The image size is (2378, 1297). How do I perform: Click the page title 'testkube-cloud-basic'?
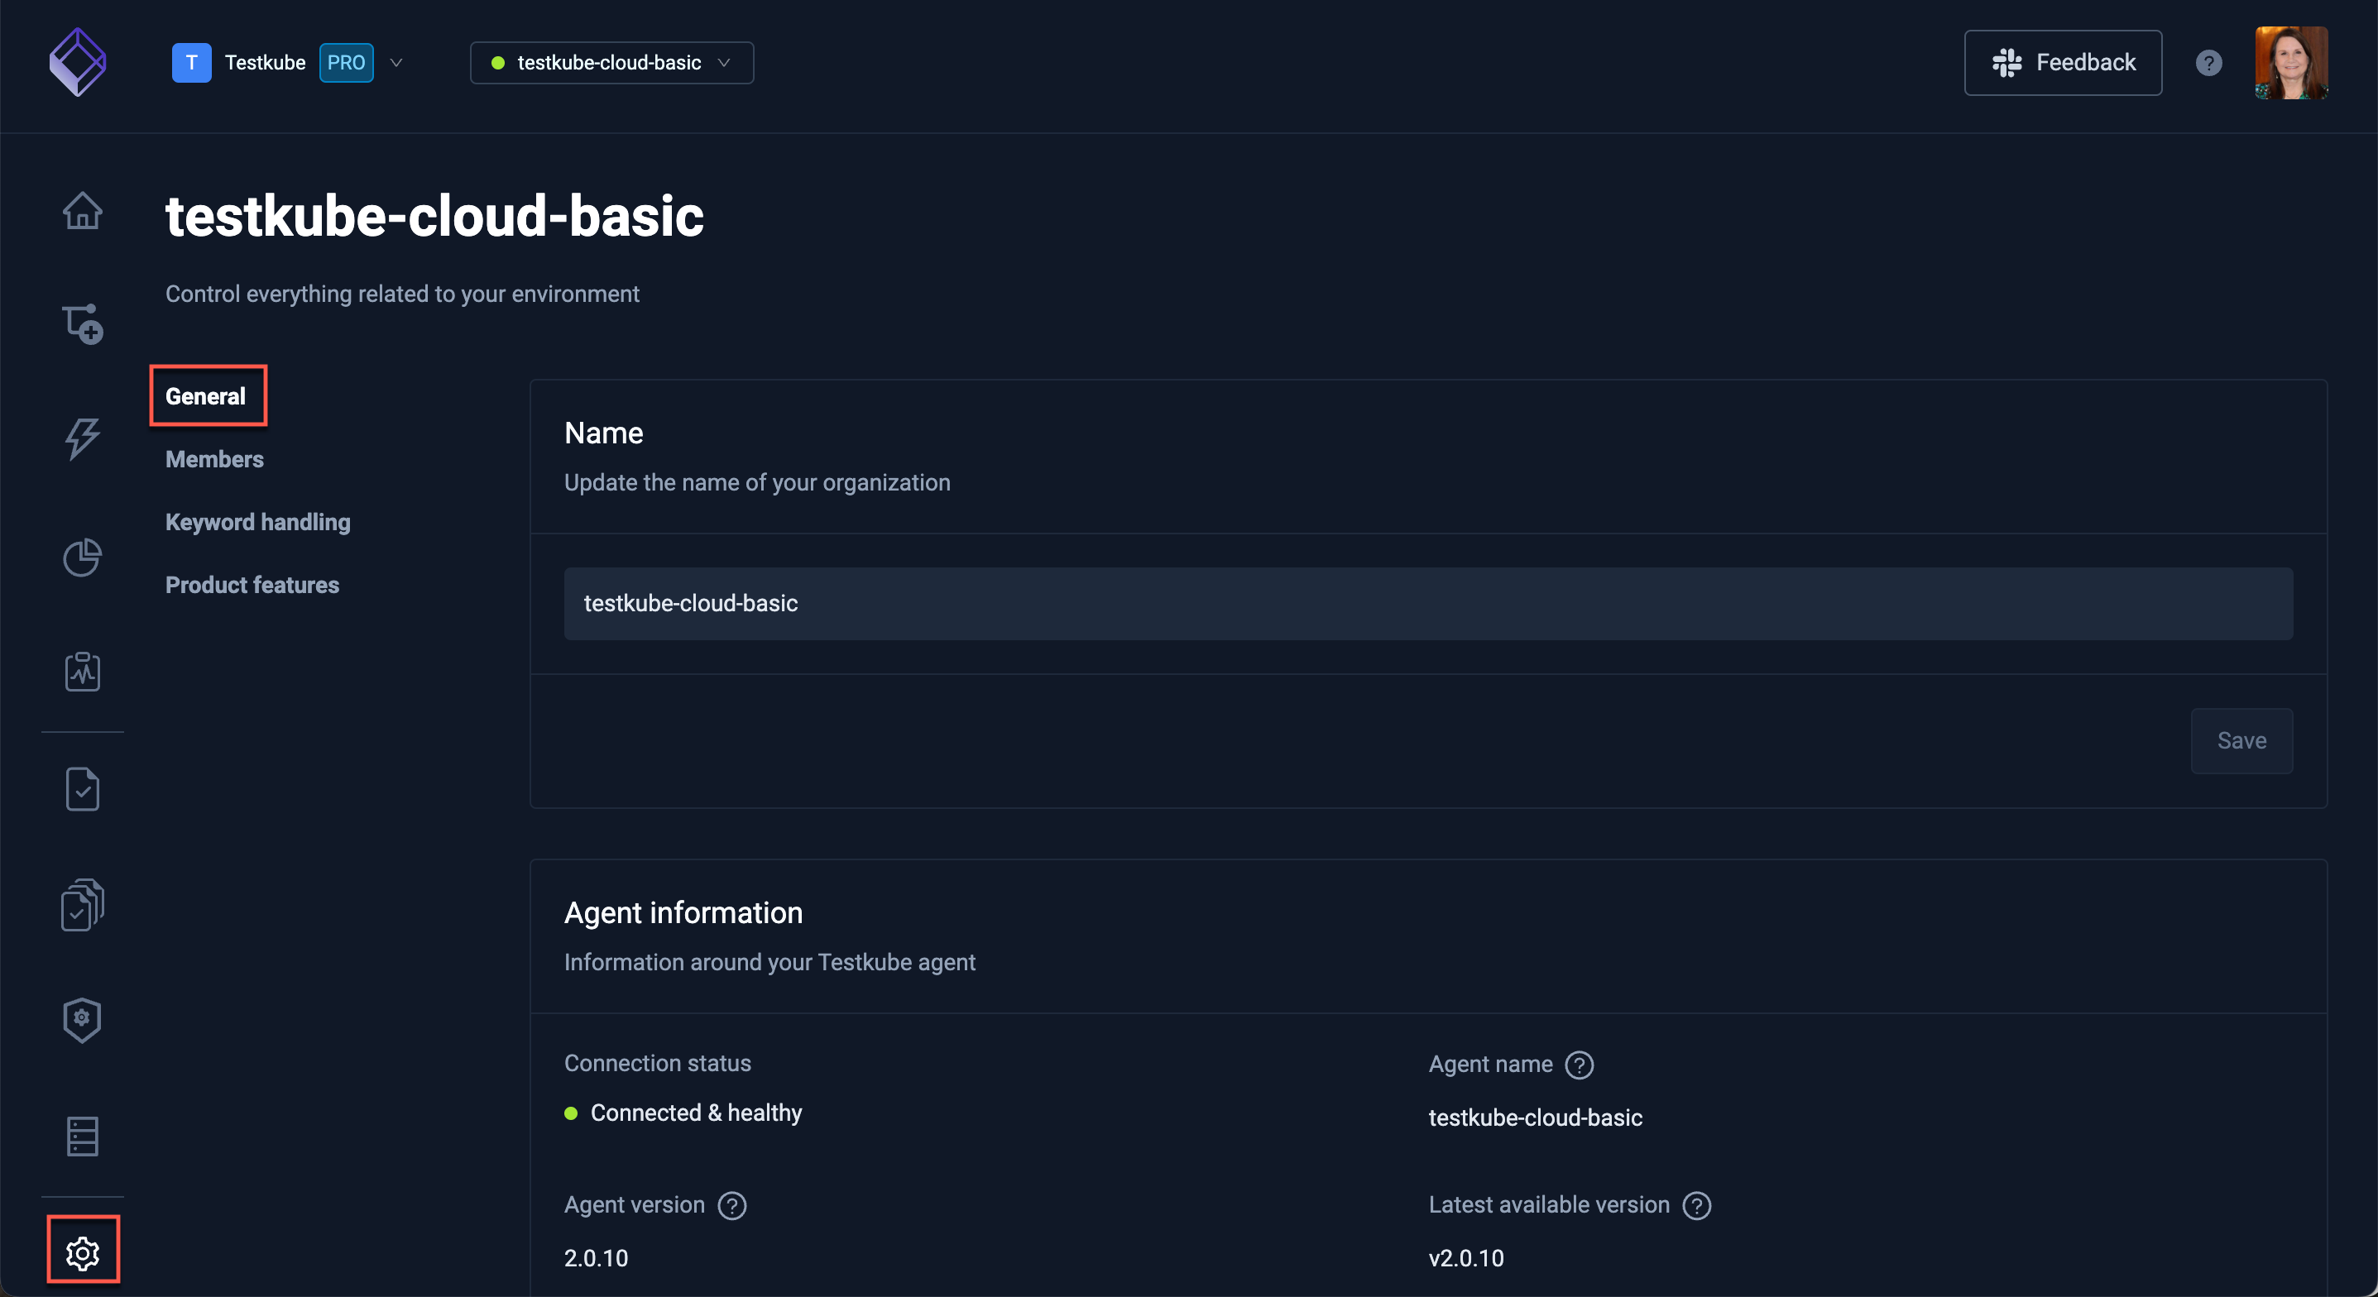(434, 217)
